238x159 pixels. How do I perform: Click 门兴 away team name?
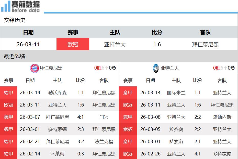[x=104, y=117]
